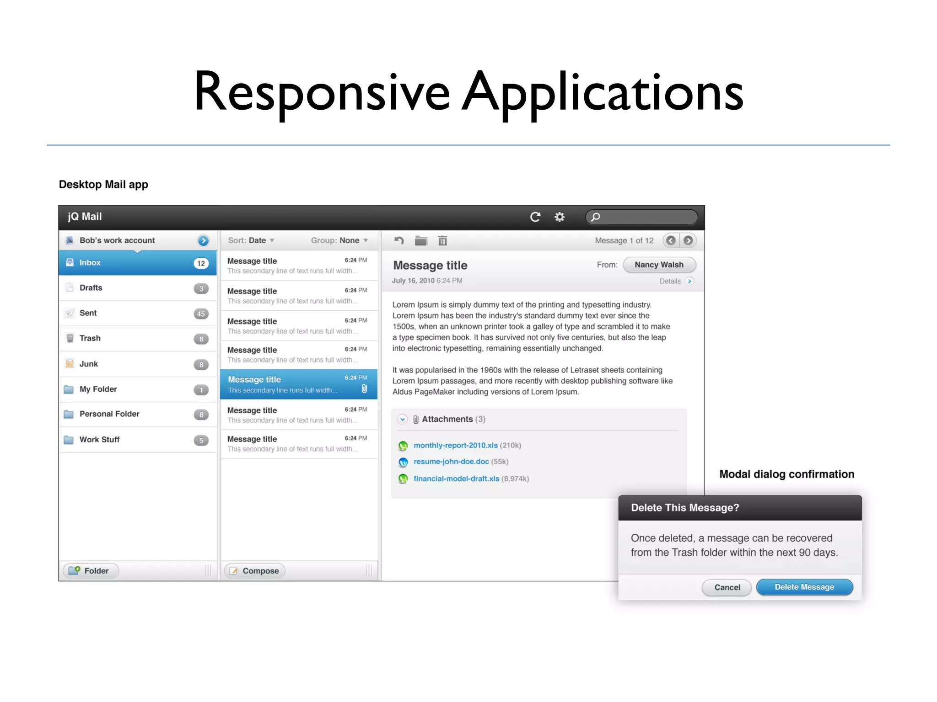Go to previous message arrow
Viewport: 937px width, 702px height.
click(671, 240)
